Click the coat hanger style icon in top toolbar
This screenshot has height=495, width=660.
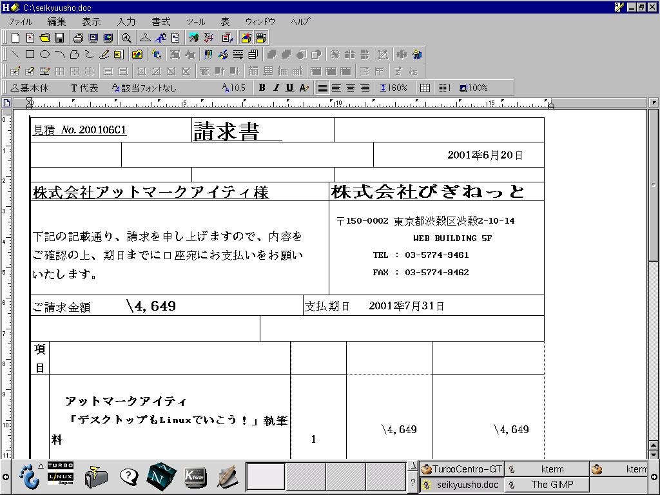tap(145, 38)
